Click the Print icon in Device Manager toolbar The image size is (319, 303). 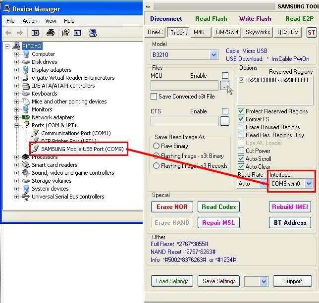50,33
